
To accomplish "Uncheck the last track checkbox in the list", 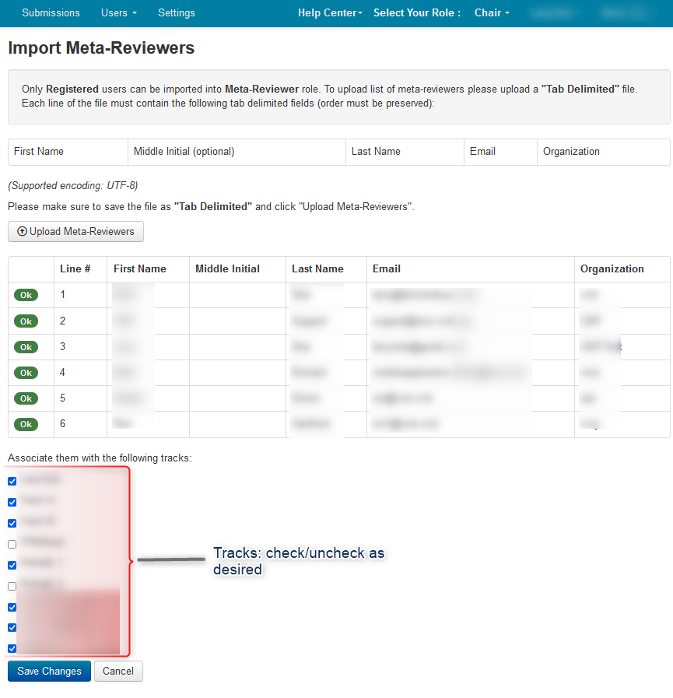I will pos(12,648).
